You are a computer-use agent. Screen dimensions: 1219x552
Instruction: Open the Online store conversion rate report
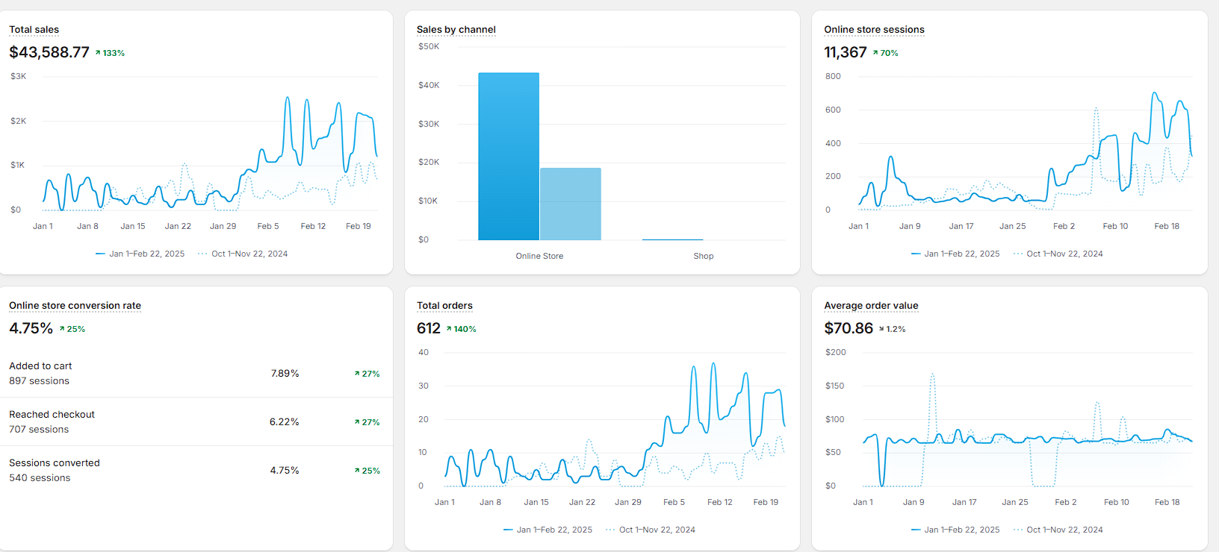75,306
